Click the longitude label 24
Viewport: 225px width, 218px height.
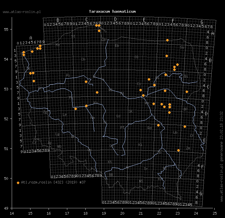pos(196,213)
